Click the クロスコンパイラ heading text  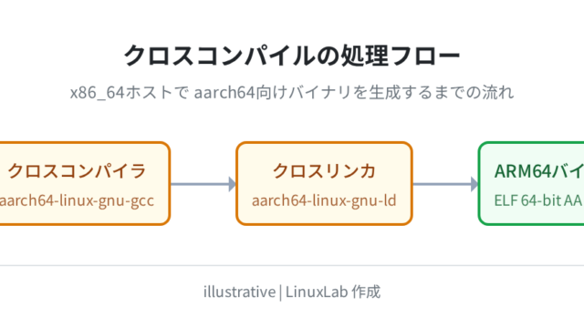(77, 171)
